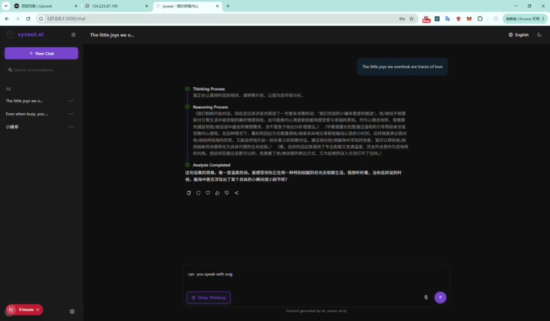Open the '小确幸' conversation

12,126
